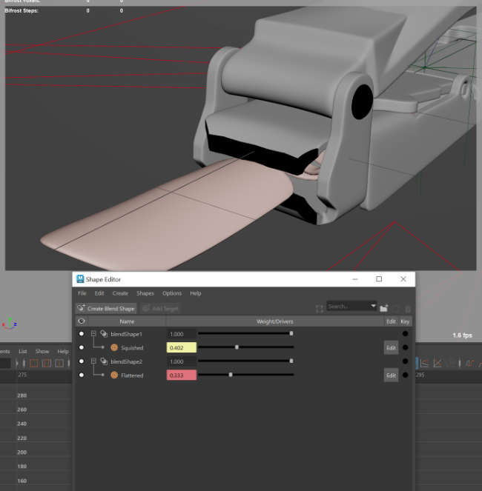This screenshot has width=482, height=491.
Task: Toggle visibility dot for blendShape1
Action: tap(82, 334)
